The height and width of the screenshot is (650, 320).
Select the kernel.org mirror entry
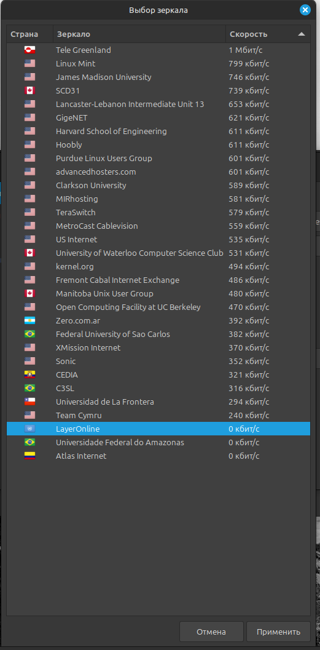(158, 266)
